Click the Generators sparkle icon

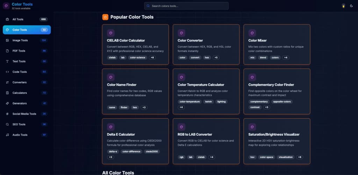tap(7, 103)
